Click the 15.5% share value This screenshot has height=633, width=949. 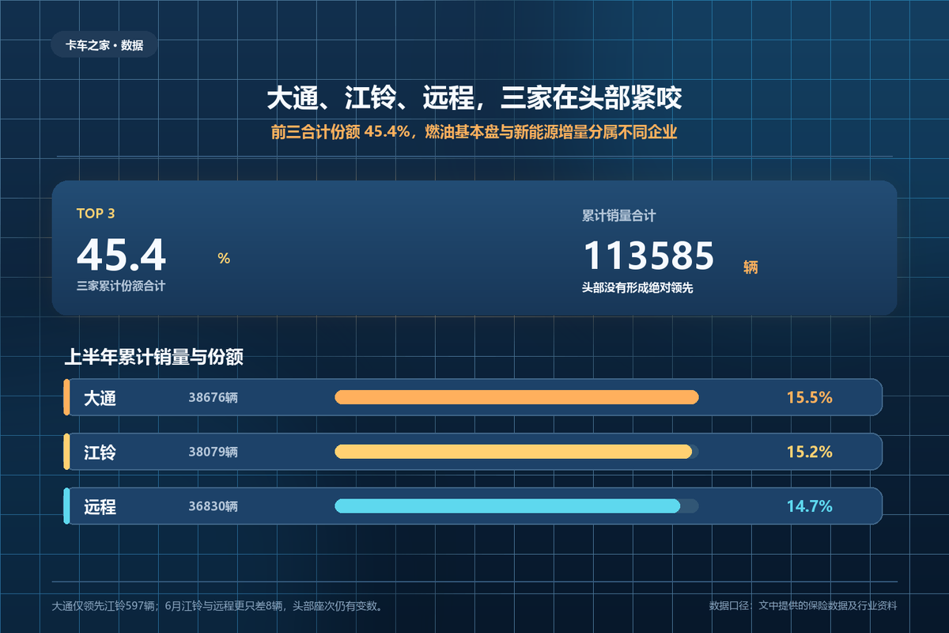click(809, 397)
